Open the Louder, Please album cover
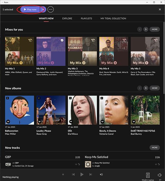The height and width of the screenshot is (181, 165). pyautogui.click(x=51, y=110)
